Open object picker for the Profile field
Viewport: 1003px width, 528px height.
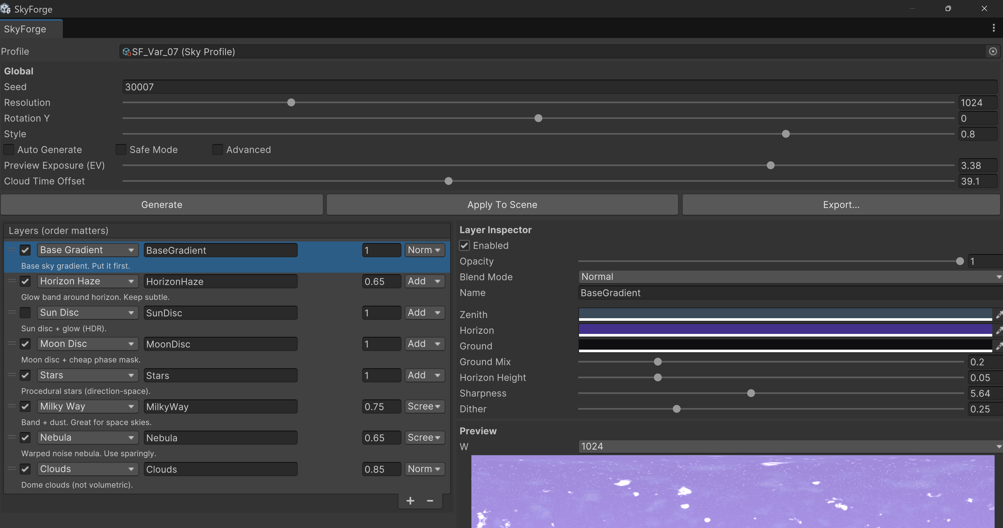coord(993,51)
